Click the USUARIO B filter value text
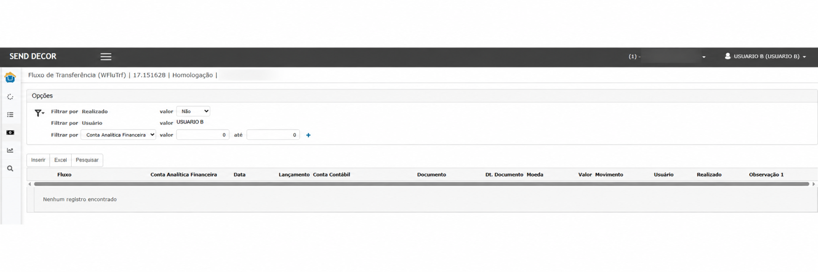The image size is (818, 272). [190, 122]
